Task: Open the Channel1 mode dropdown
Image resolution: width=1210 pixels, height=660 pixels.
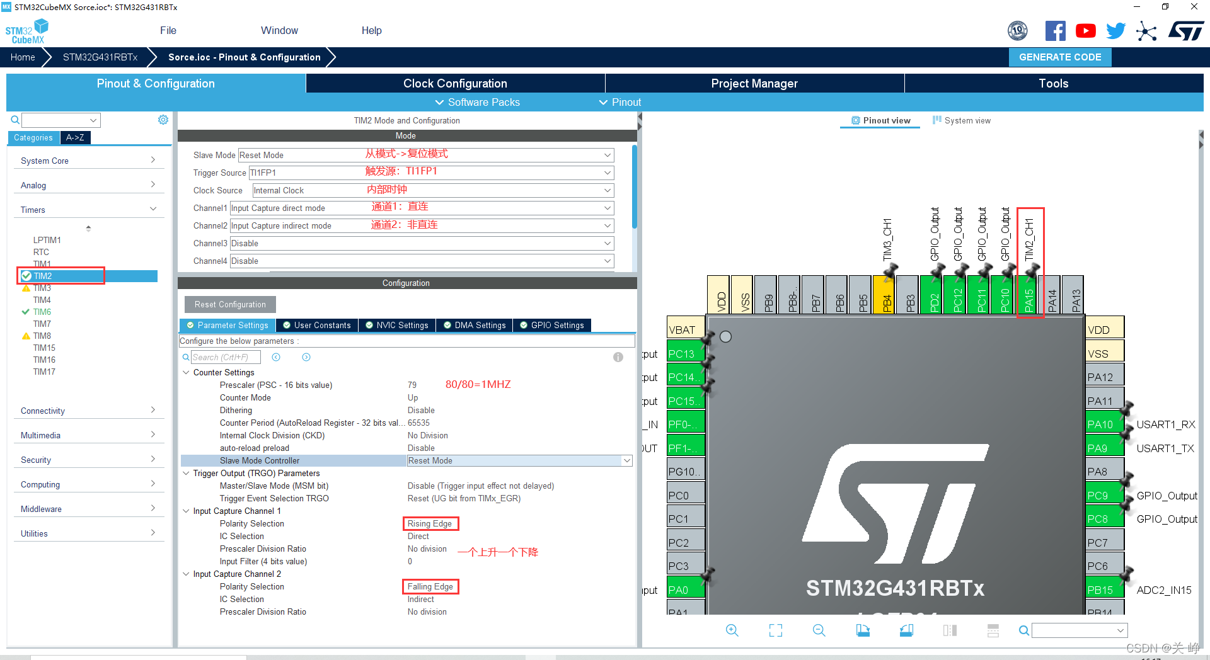Action: (422, 208)
